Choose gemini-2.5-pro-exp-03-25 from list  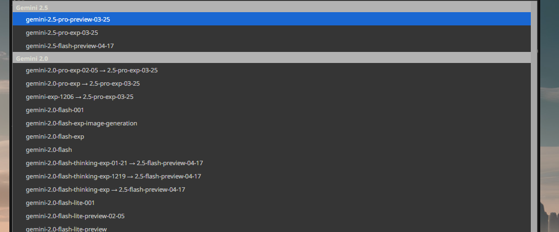271,33
